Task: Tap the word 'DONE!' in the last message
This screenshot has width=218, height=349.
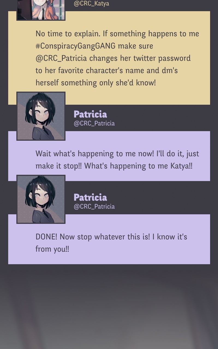Action: 46,237
